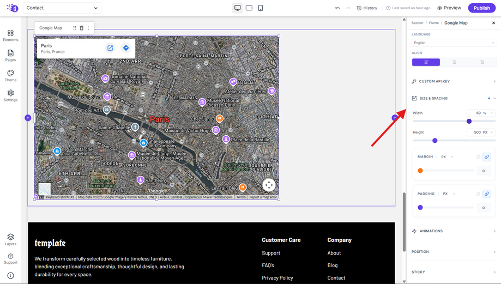Switch to mobile view
The image size is (501, 284).
(x=261, y=8)
